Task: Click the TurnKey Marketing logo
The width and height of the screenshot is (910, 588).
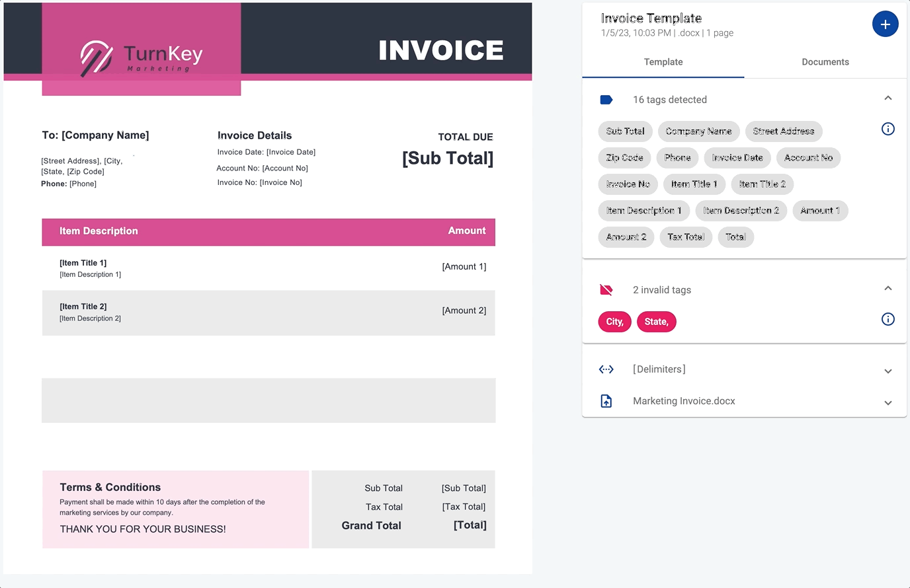Action: tap(142, 58)
